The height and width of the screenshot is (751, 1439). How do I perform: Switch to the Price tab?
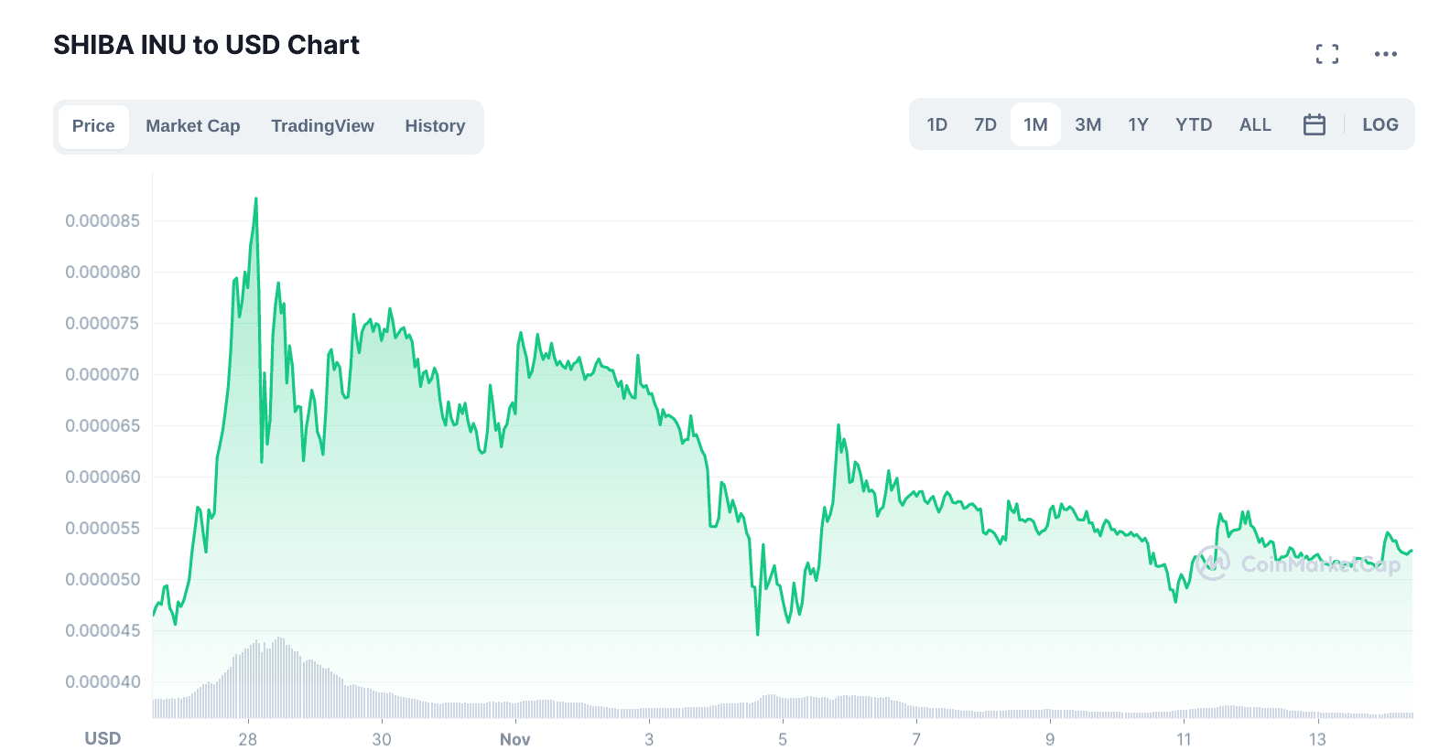[93, 126]
